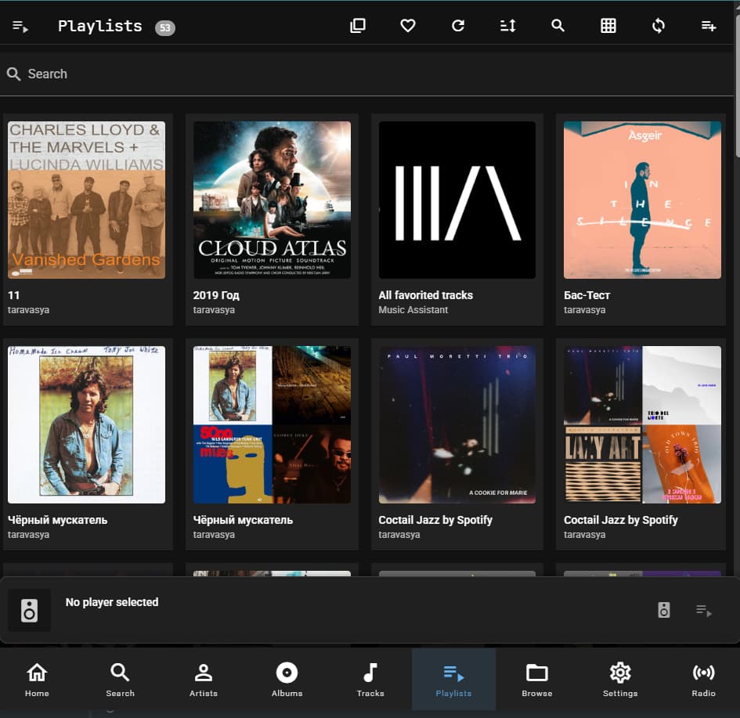Open the Cloud Atlas cover thumbnail
This screenshot has width=740, height=718.
pos(272,200)
